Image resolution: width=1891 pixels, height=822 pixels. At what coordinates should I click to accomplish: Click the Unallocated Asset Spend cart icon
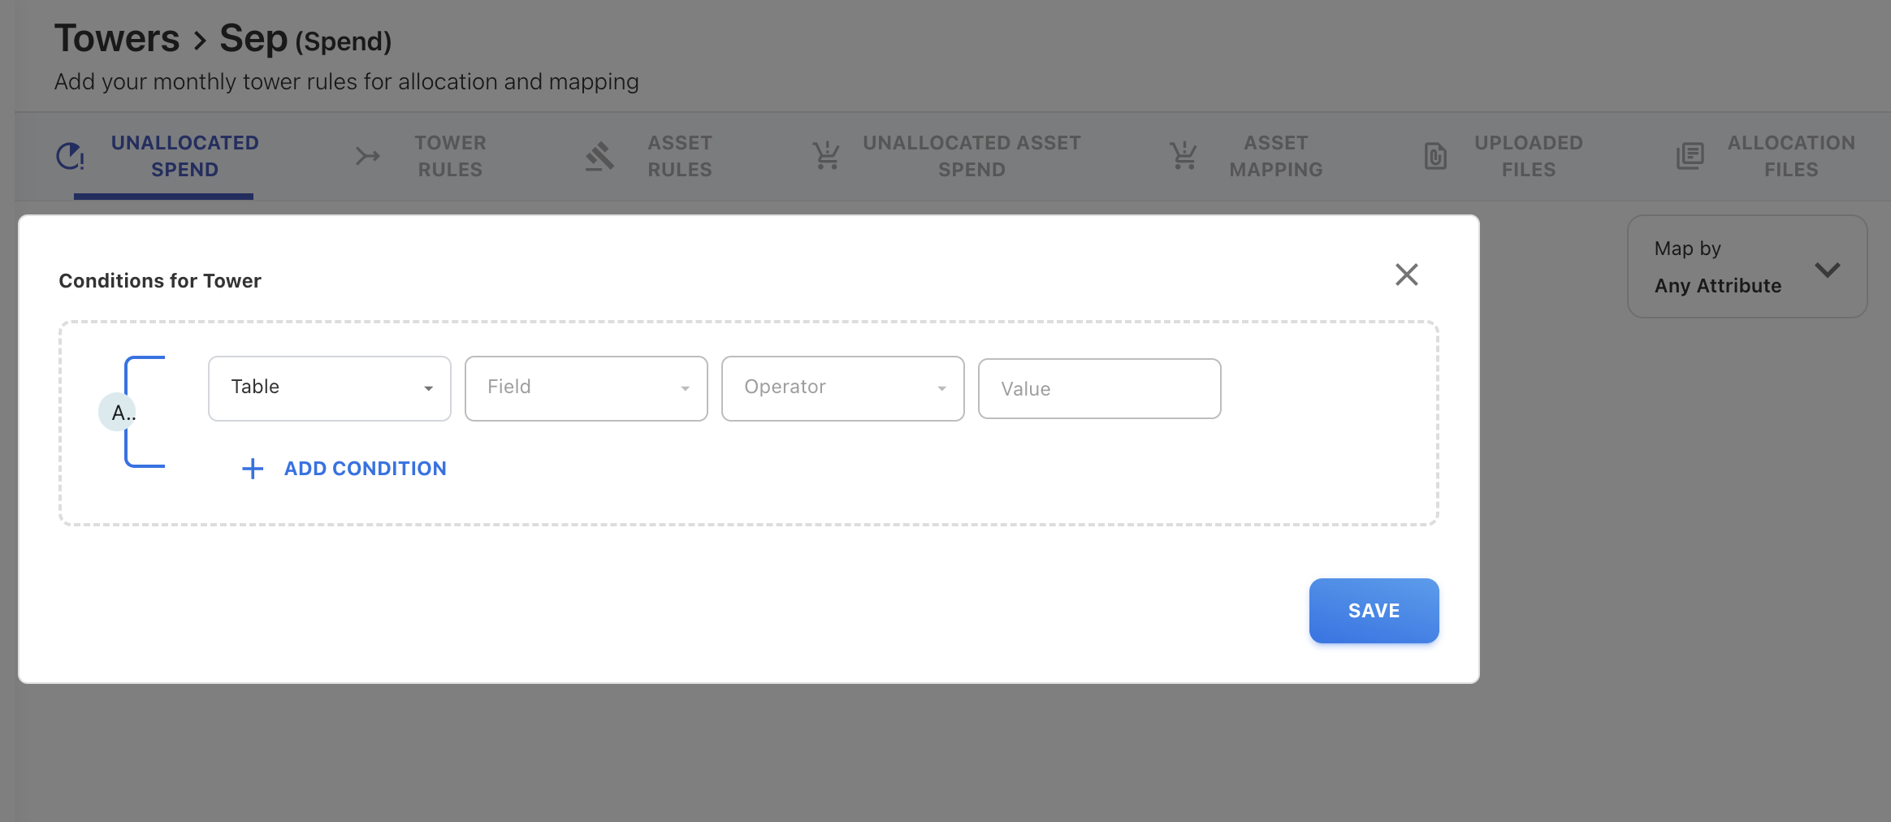coord(826,156)
